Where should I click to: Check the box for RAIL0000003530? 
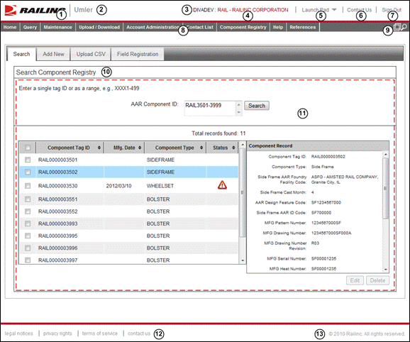coord(28,186)
